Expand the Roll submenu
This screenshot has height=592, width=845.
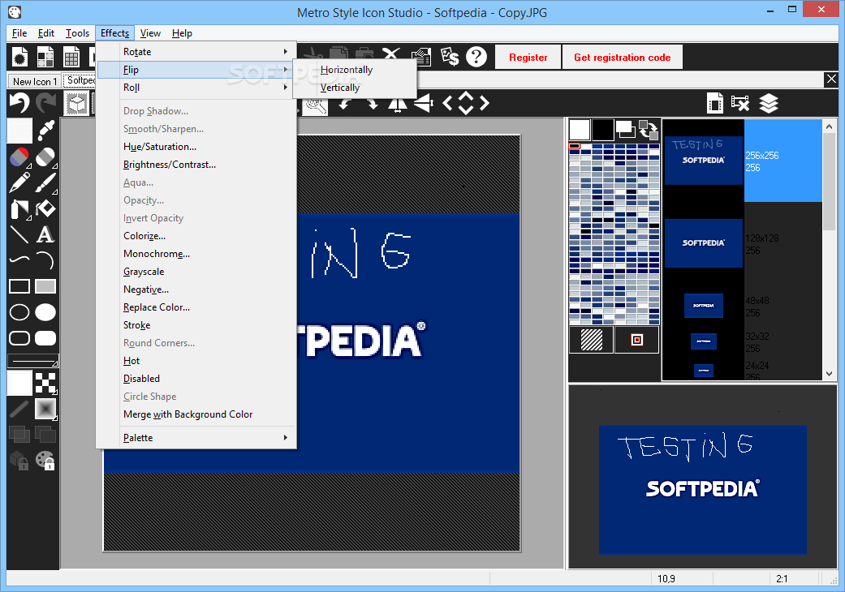196,88
